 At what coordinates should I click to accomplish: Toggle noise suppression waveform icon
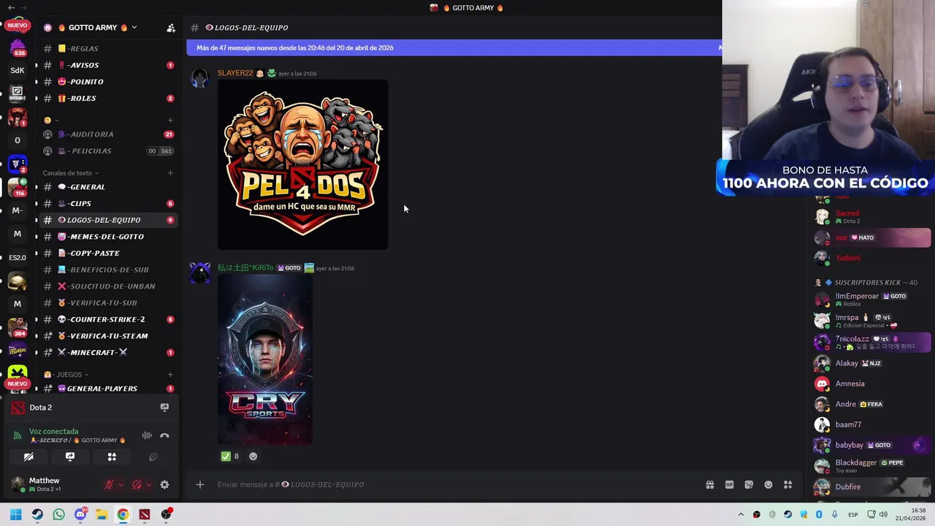pyautogui.click(x=147, y=435)
